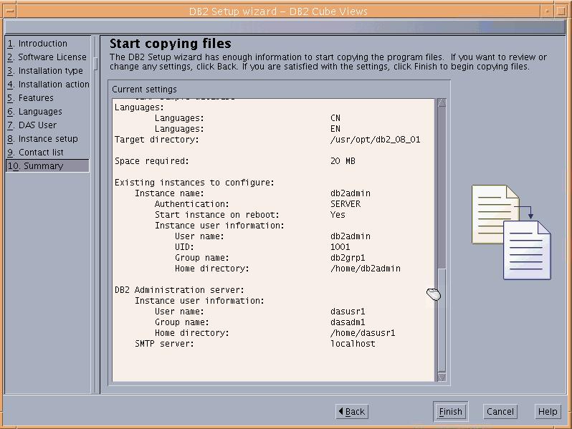Viewport: 572px width, 429px height.
Task: Click the Back button
Action: (x=352, y=412)
